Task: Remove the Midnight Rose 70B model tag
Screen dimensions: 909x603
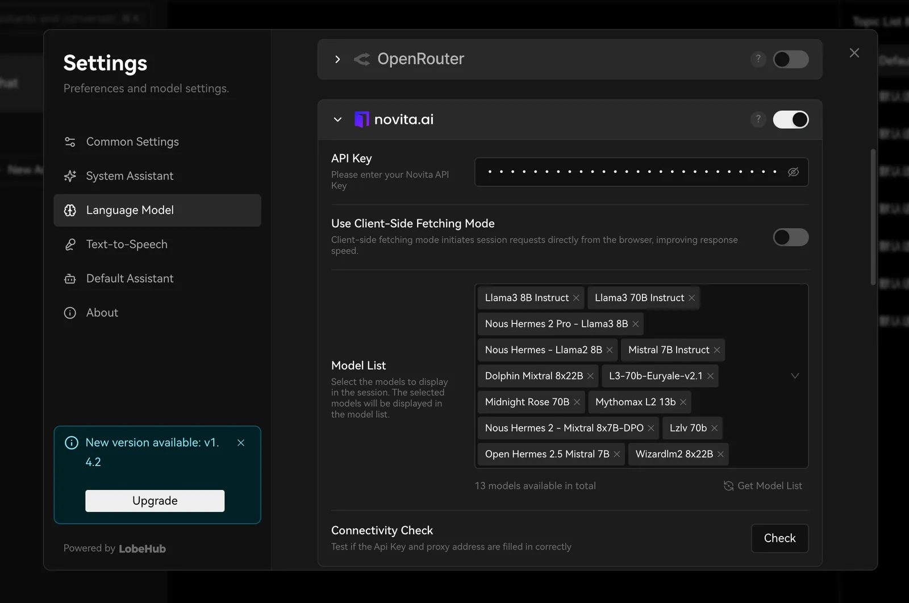Action: point(577,402)
